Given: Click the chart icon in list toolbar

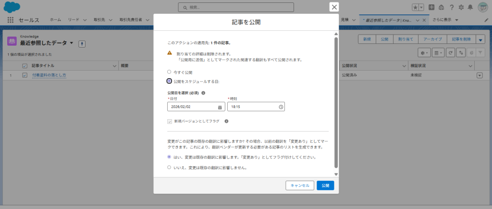Looking at the screenshot, I should click(471, 53).
